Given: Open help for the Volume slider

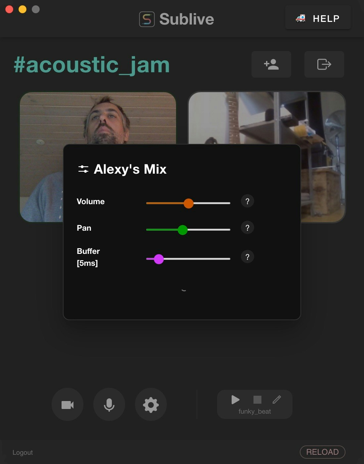Looking at the screenshot, I should point(247,201).
